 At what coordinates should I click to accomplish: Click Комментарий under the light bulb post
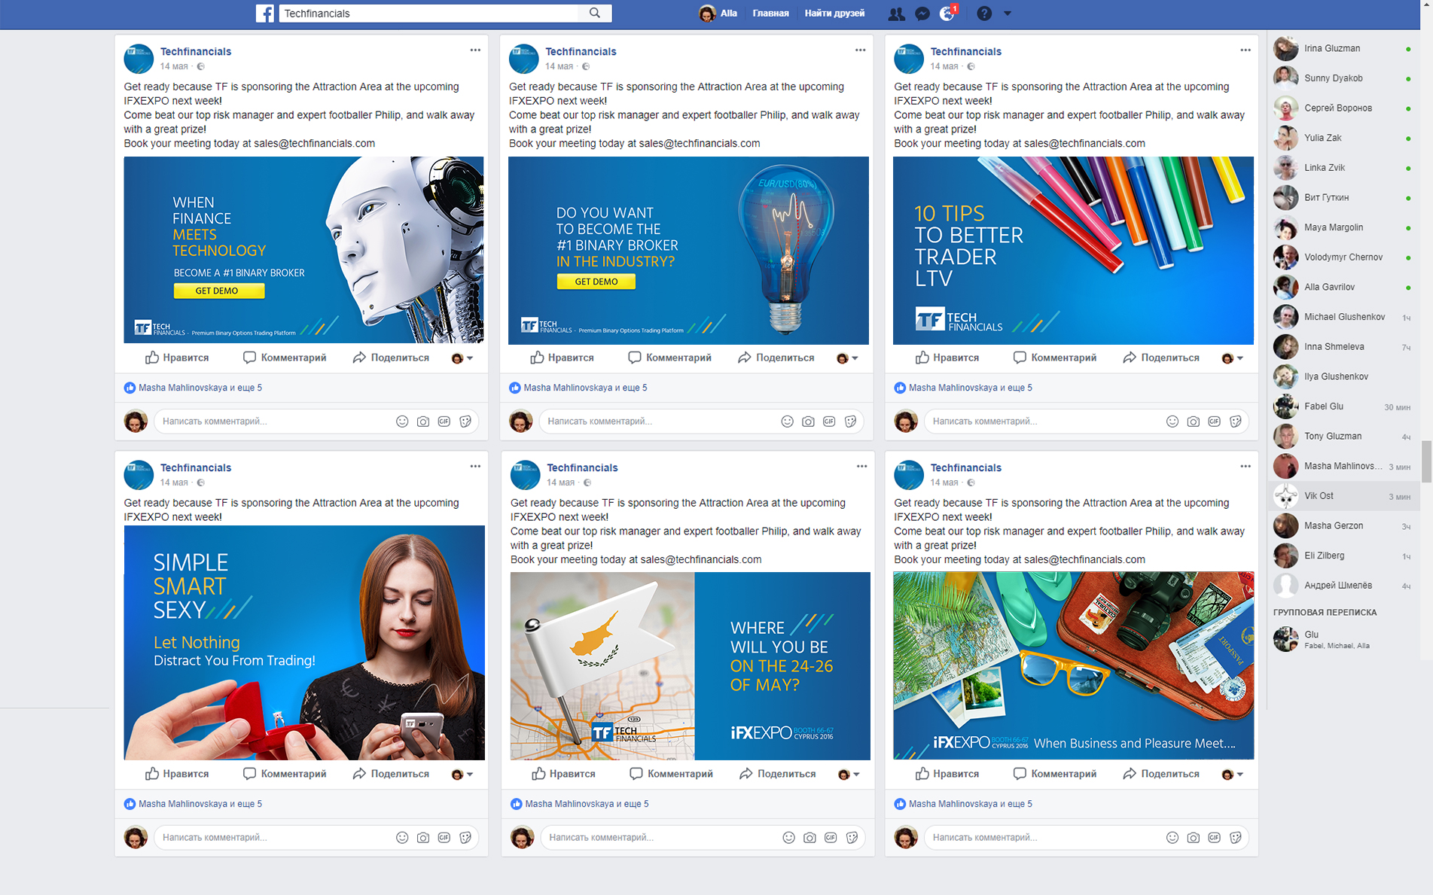coord(669,358)
